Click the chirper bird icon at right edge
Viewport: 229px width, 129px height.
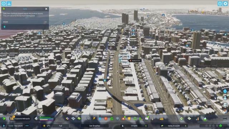tap(225, 91)
